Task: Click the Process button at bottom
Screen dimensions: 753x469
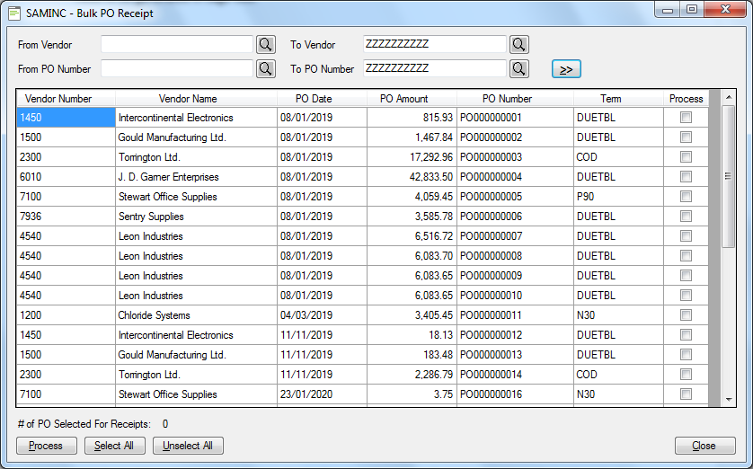Action: [46, 446]
